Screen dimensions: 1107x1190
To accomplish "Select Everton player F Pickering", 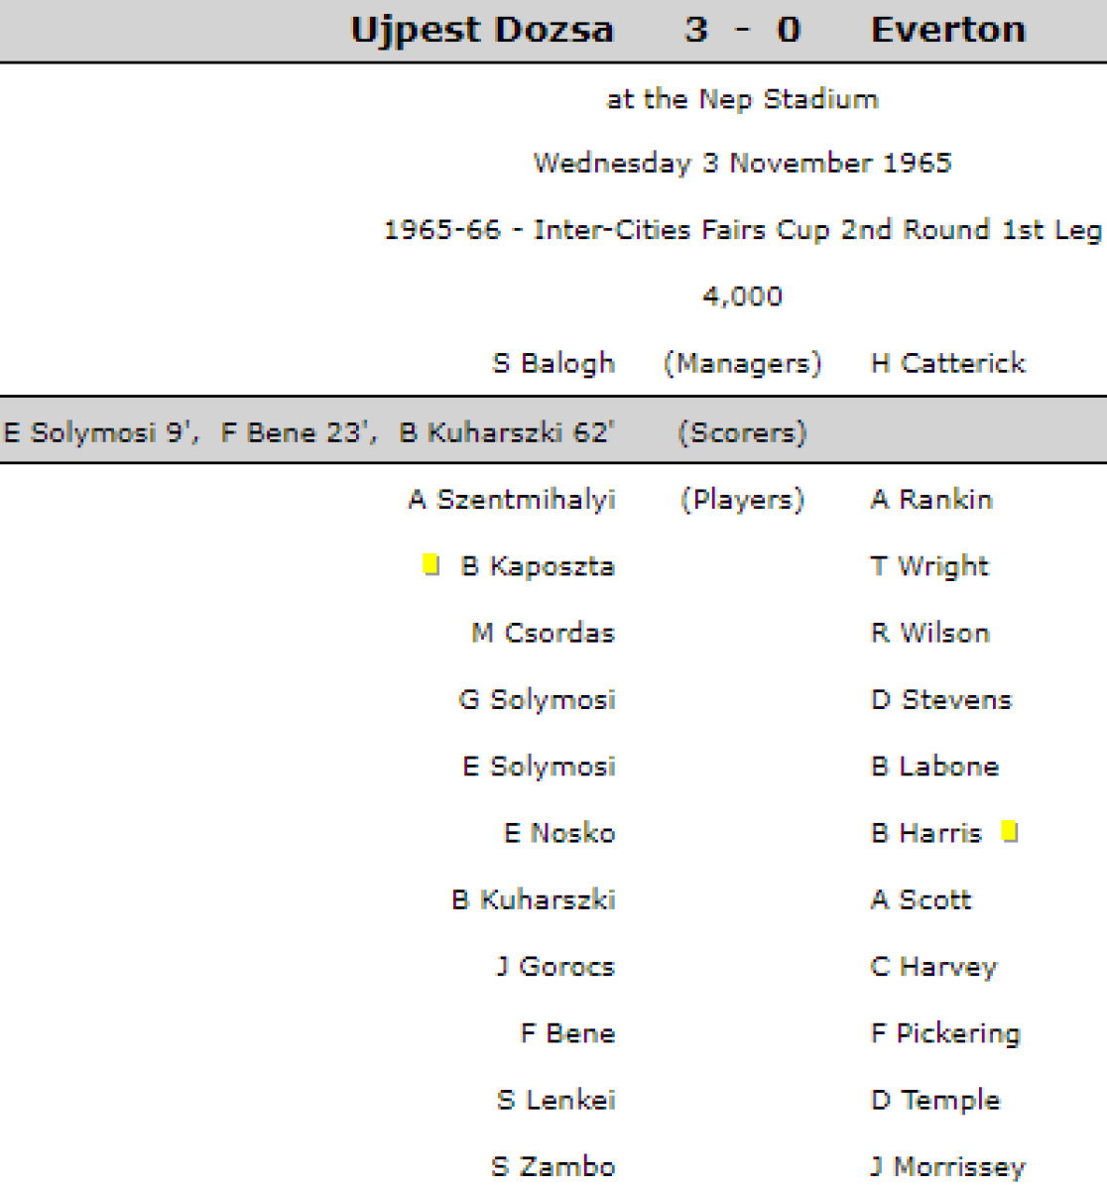I will 945,1033.
